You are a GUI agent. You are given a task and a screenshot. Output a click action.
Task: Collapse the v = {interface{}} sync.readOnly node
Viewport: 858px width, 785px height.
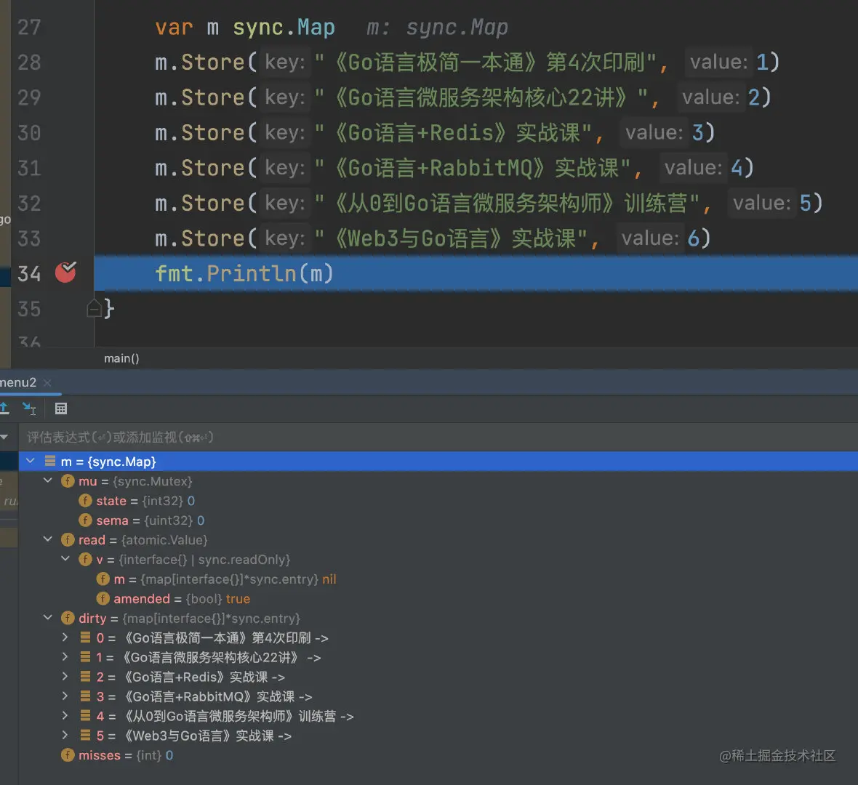point(65,558)
